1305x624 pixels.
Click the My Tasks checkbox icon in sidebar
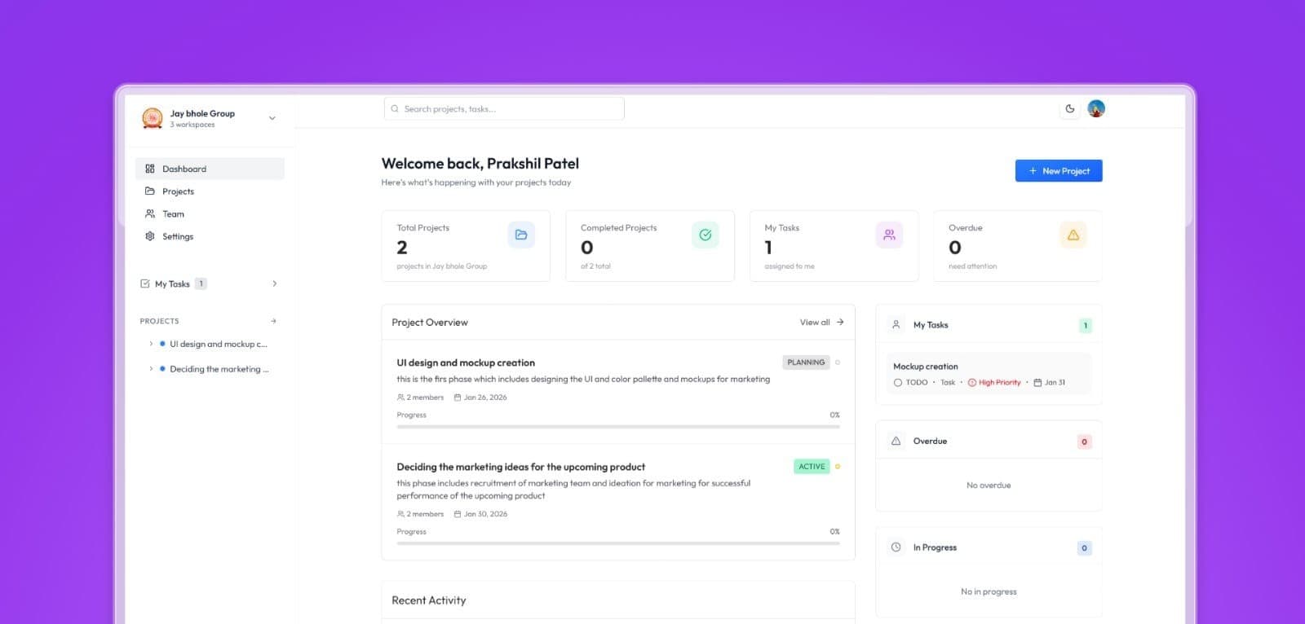tap(145, 283)
